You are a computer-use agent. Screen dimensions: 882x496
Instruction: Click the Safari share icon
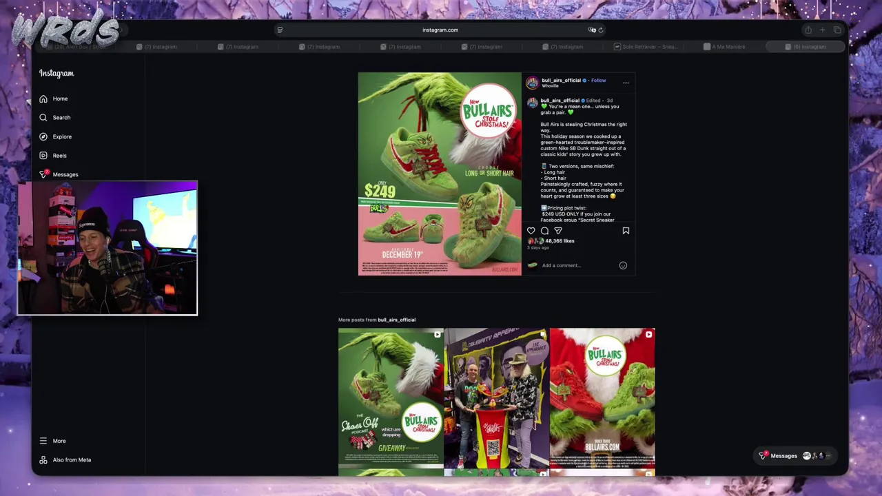click(808, 30)
